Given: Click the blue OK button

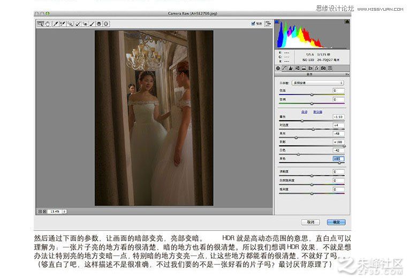Looking at the screenshot, I should pos(336,222).
